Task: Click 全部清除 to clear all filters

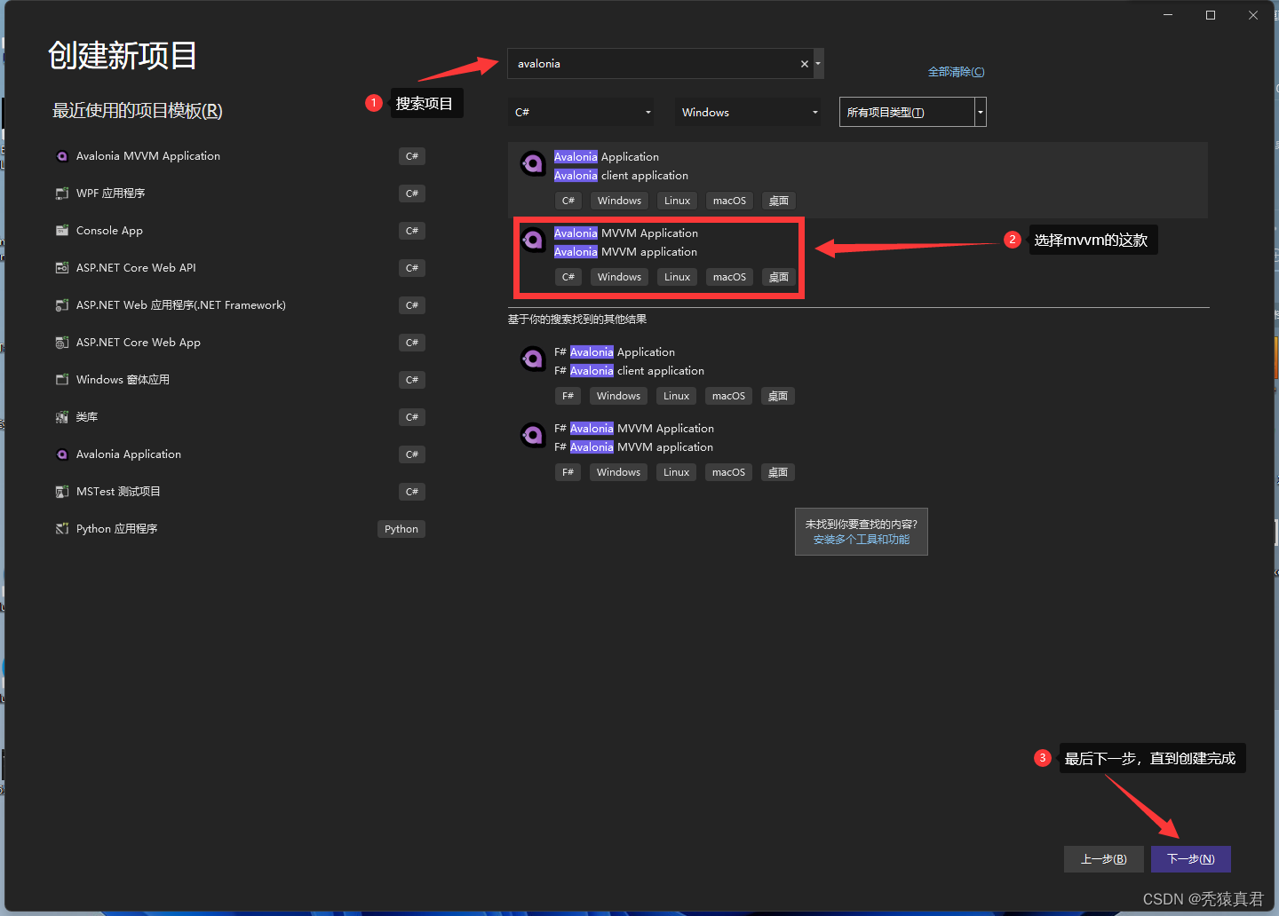Action: pyautogui.click(x=957, y=72)
